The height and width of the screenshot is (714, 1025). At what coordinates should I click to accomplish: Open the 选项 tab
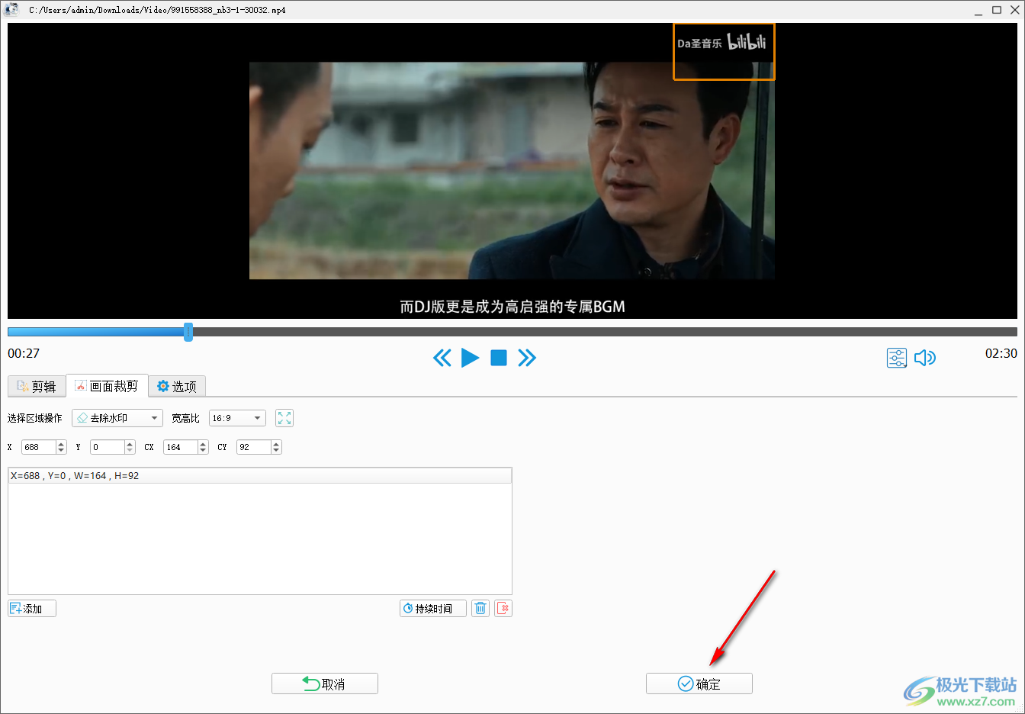click(177, 387)
